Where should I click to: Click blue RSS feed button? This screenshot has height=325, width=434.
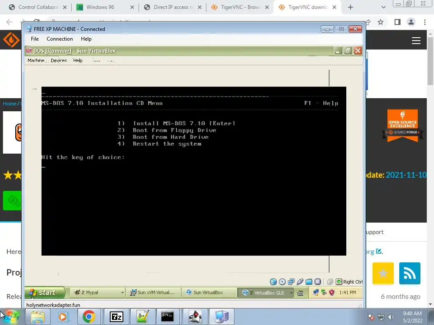coord(410,273)
